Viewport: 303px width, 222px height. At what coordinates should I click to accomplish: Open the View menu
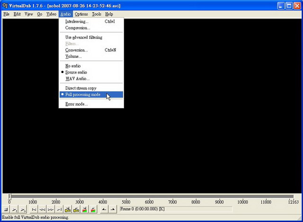pyautogui.click(x=29, y=14)
